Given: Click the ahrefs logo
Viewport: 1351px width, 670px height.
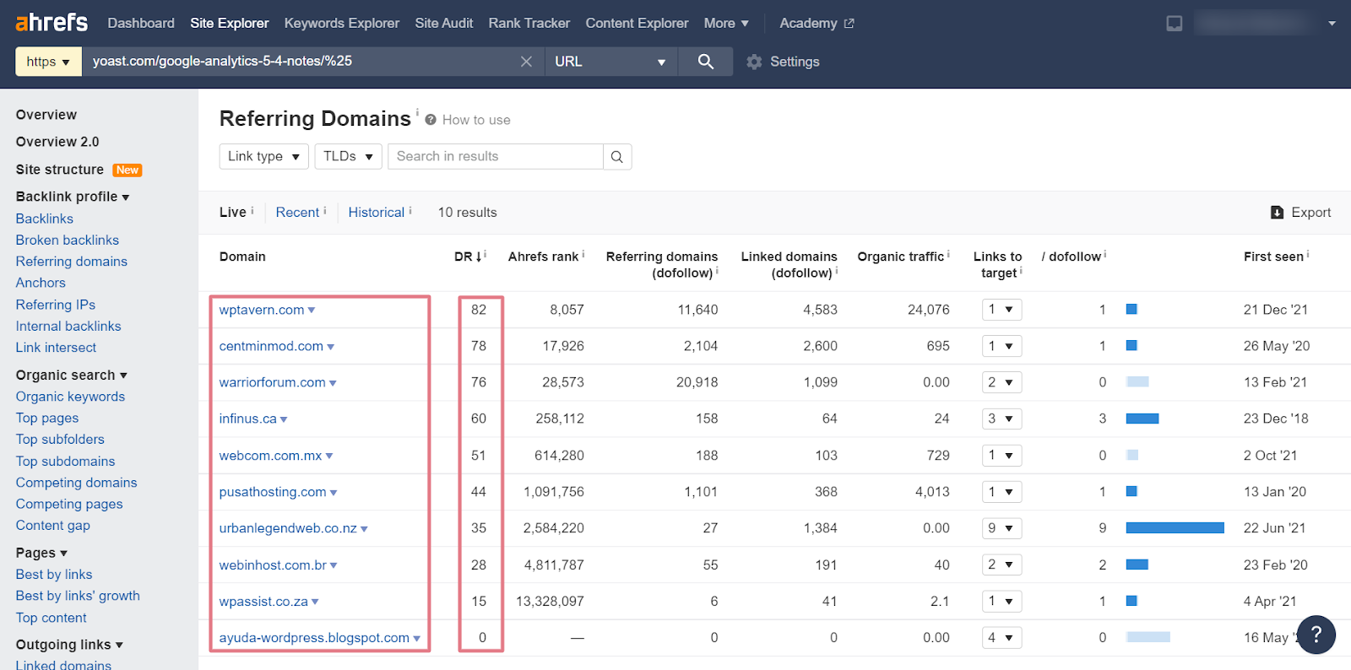Looking at the screenshot, I should [52, 23].
